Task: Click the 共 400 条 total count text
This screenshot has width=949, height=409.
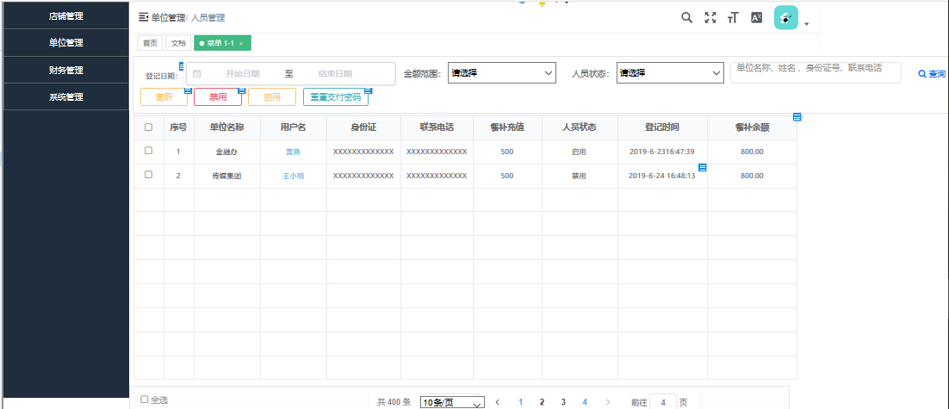Action: pyautogui.click(x=394, y=402)
